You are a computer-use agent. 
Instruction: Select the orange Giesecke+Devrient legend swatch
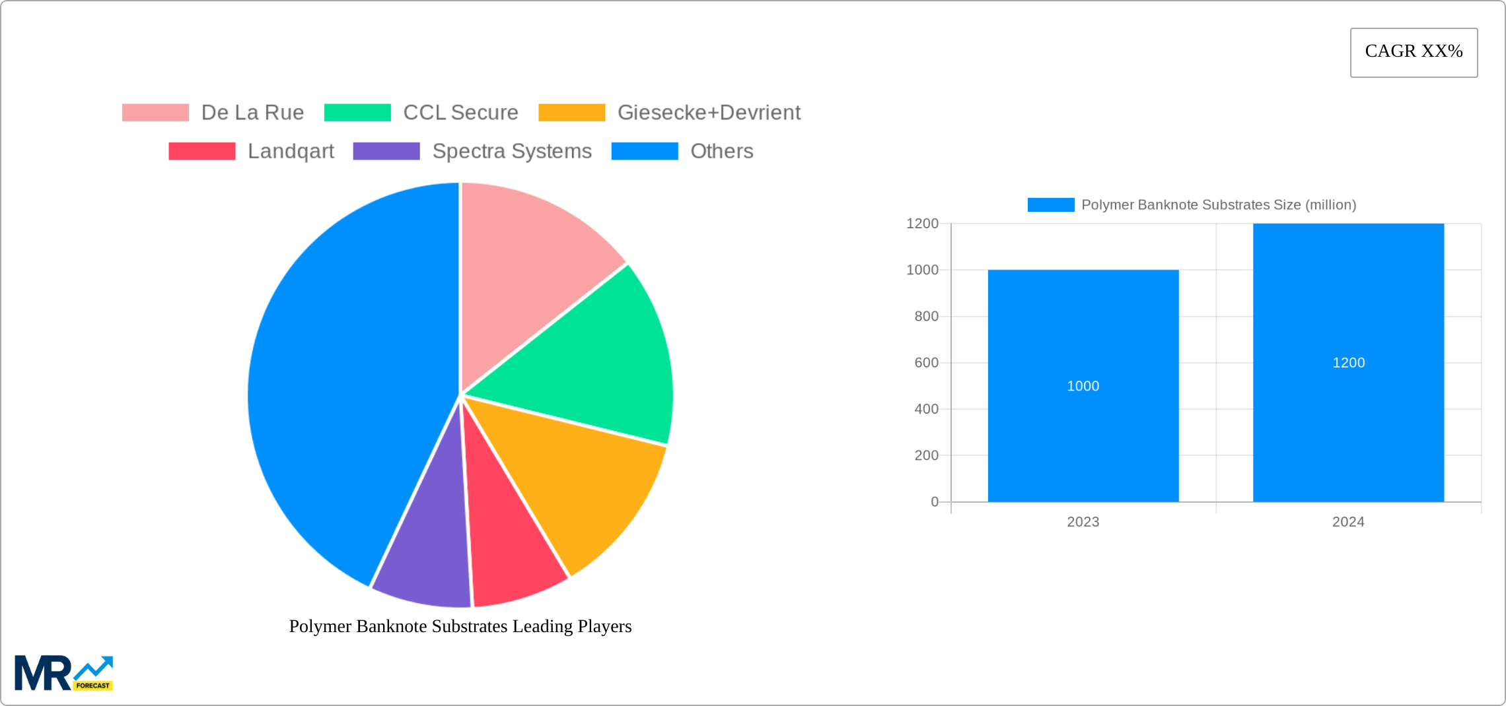coord(571,112)
